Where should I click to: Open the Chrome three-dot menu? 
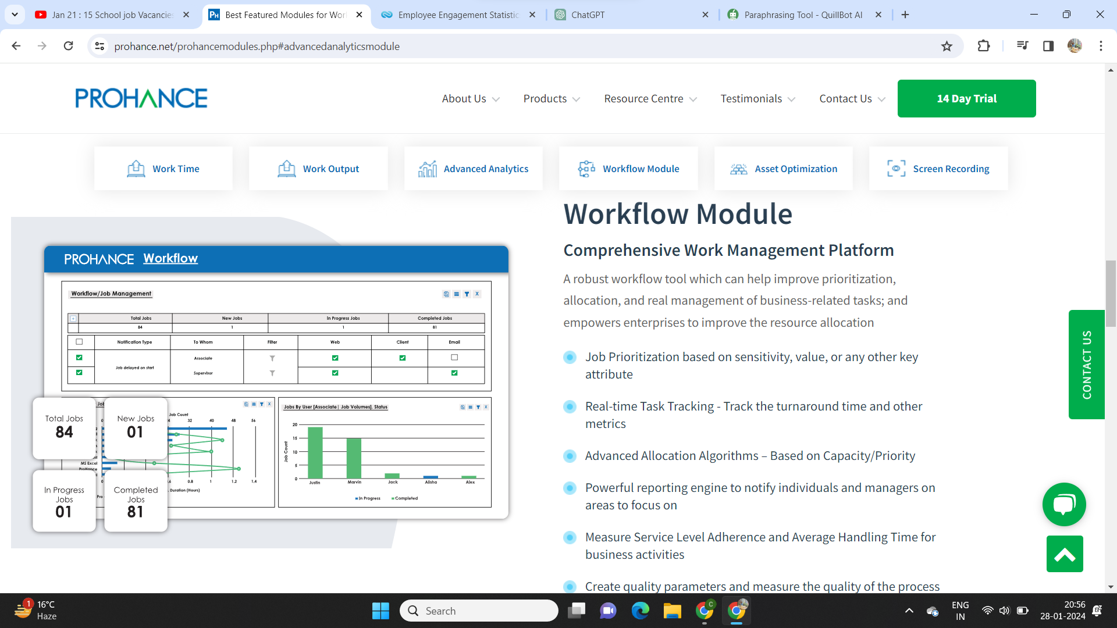pos(1101,46)
